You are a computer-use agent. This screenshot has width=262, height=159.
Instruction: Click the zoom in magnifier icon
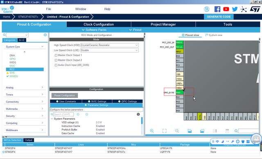(152, 131)
